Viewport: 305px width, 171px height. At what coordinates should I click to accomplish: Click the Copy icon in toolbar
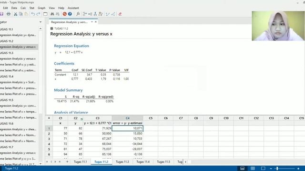(21, 14)
